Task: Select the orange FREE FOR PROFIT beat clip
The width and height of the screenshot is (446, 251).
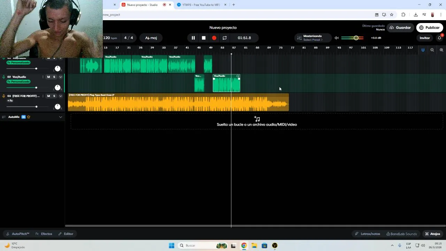Action: 178,102
